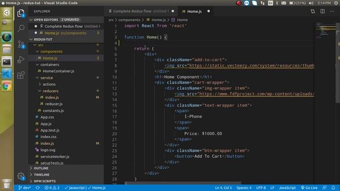Open the Search view in activity bar
Screen dimensions: 340x191
21,28
